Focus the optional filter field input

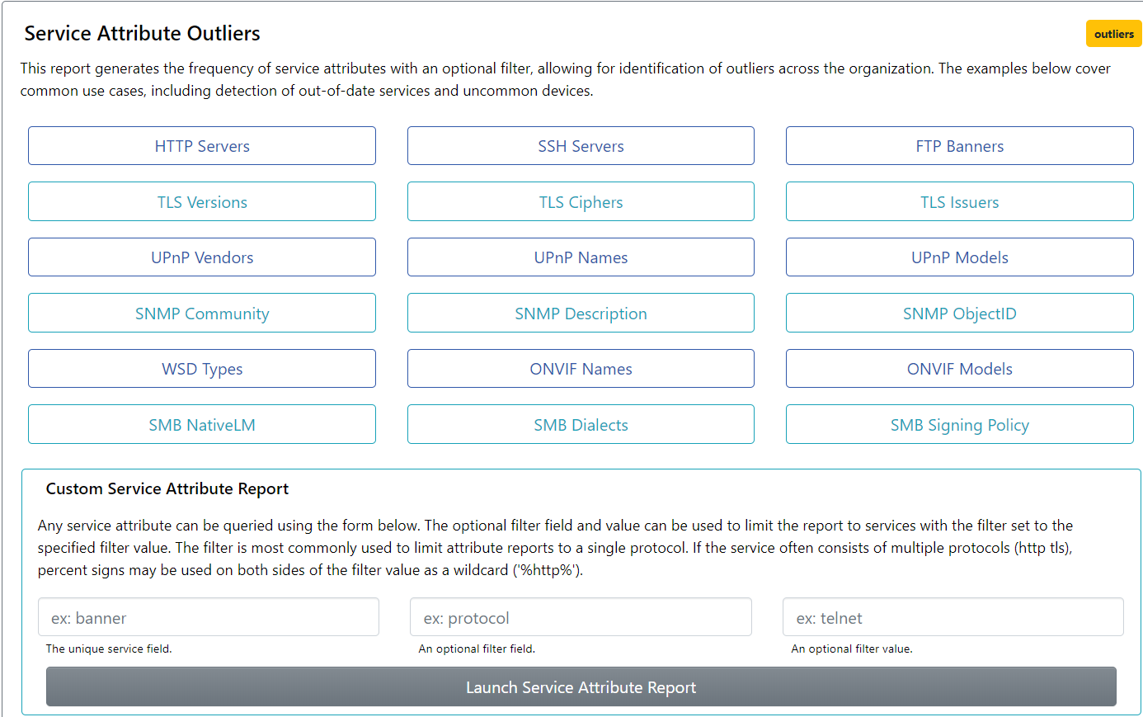[x=581, y=616]
